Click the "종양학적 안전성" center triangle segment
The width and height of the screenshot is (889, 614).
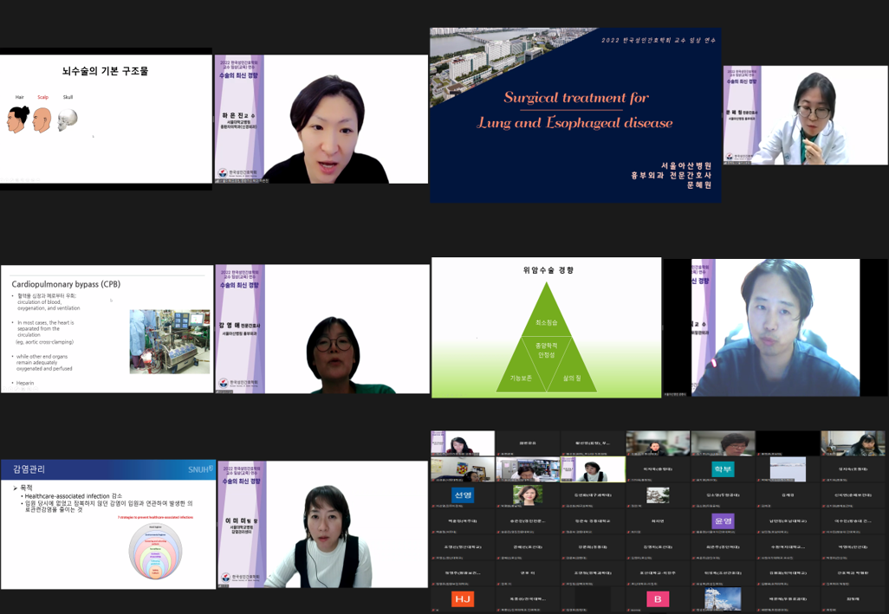(546, 352)
